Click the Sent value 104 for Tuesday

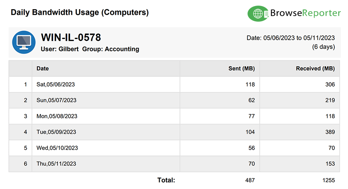tap(250, 132)
